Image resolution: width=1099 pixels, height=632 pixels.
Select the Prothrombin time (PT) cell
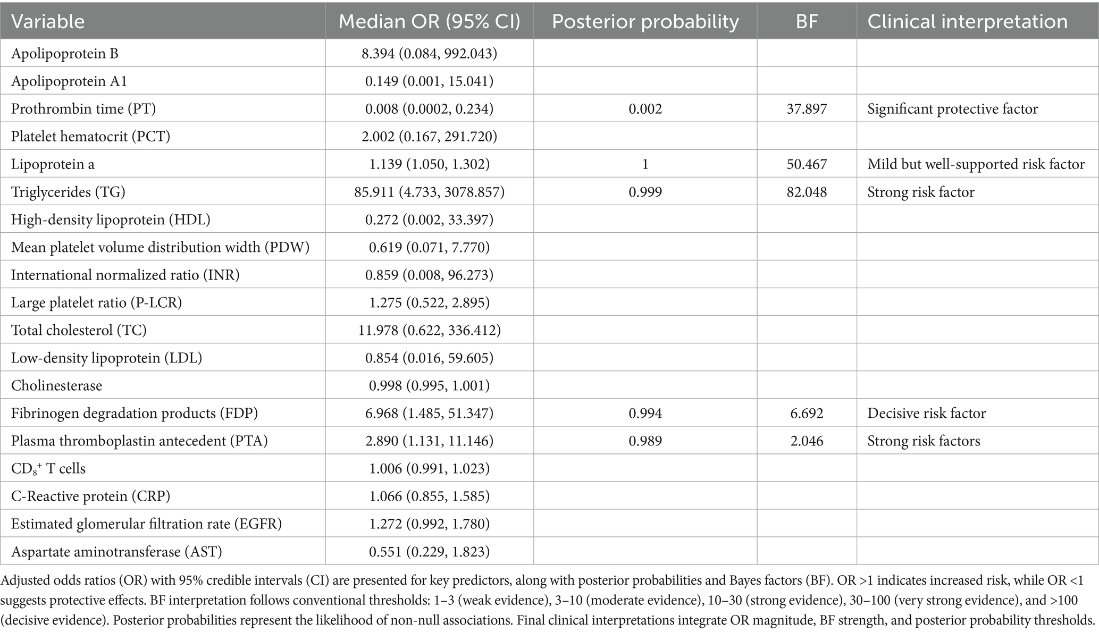tap(83, 109)
